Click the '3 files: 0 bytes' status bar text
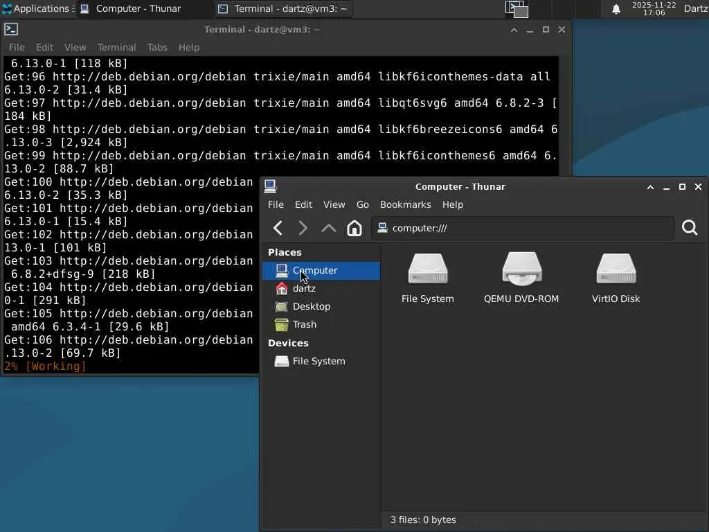Screen dimensions: 709x532 (x=423, y=520)
